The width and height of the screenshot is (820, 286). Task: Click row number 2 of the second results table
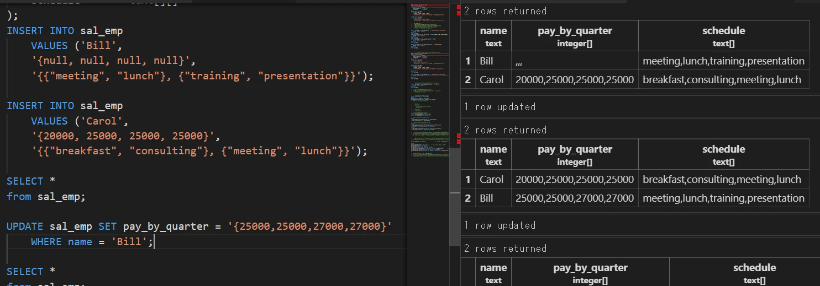pyautogui.click(x=468, y=198)
